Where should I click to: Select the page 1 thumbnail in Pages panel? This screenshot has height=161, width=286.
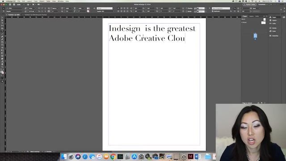(x=255, y=36)
